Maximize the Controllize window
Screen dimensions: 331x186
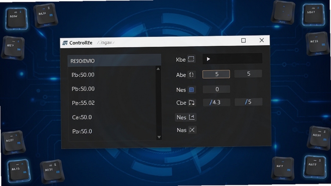point(243,41)
